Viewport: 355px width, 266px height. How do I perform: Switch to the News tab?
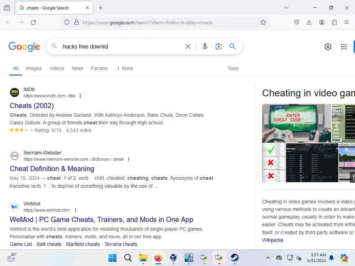77,68
